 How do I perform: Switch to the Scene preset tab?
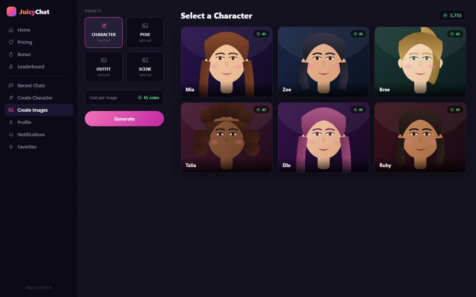click(x=145, y=67)
